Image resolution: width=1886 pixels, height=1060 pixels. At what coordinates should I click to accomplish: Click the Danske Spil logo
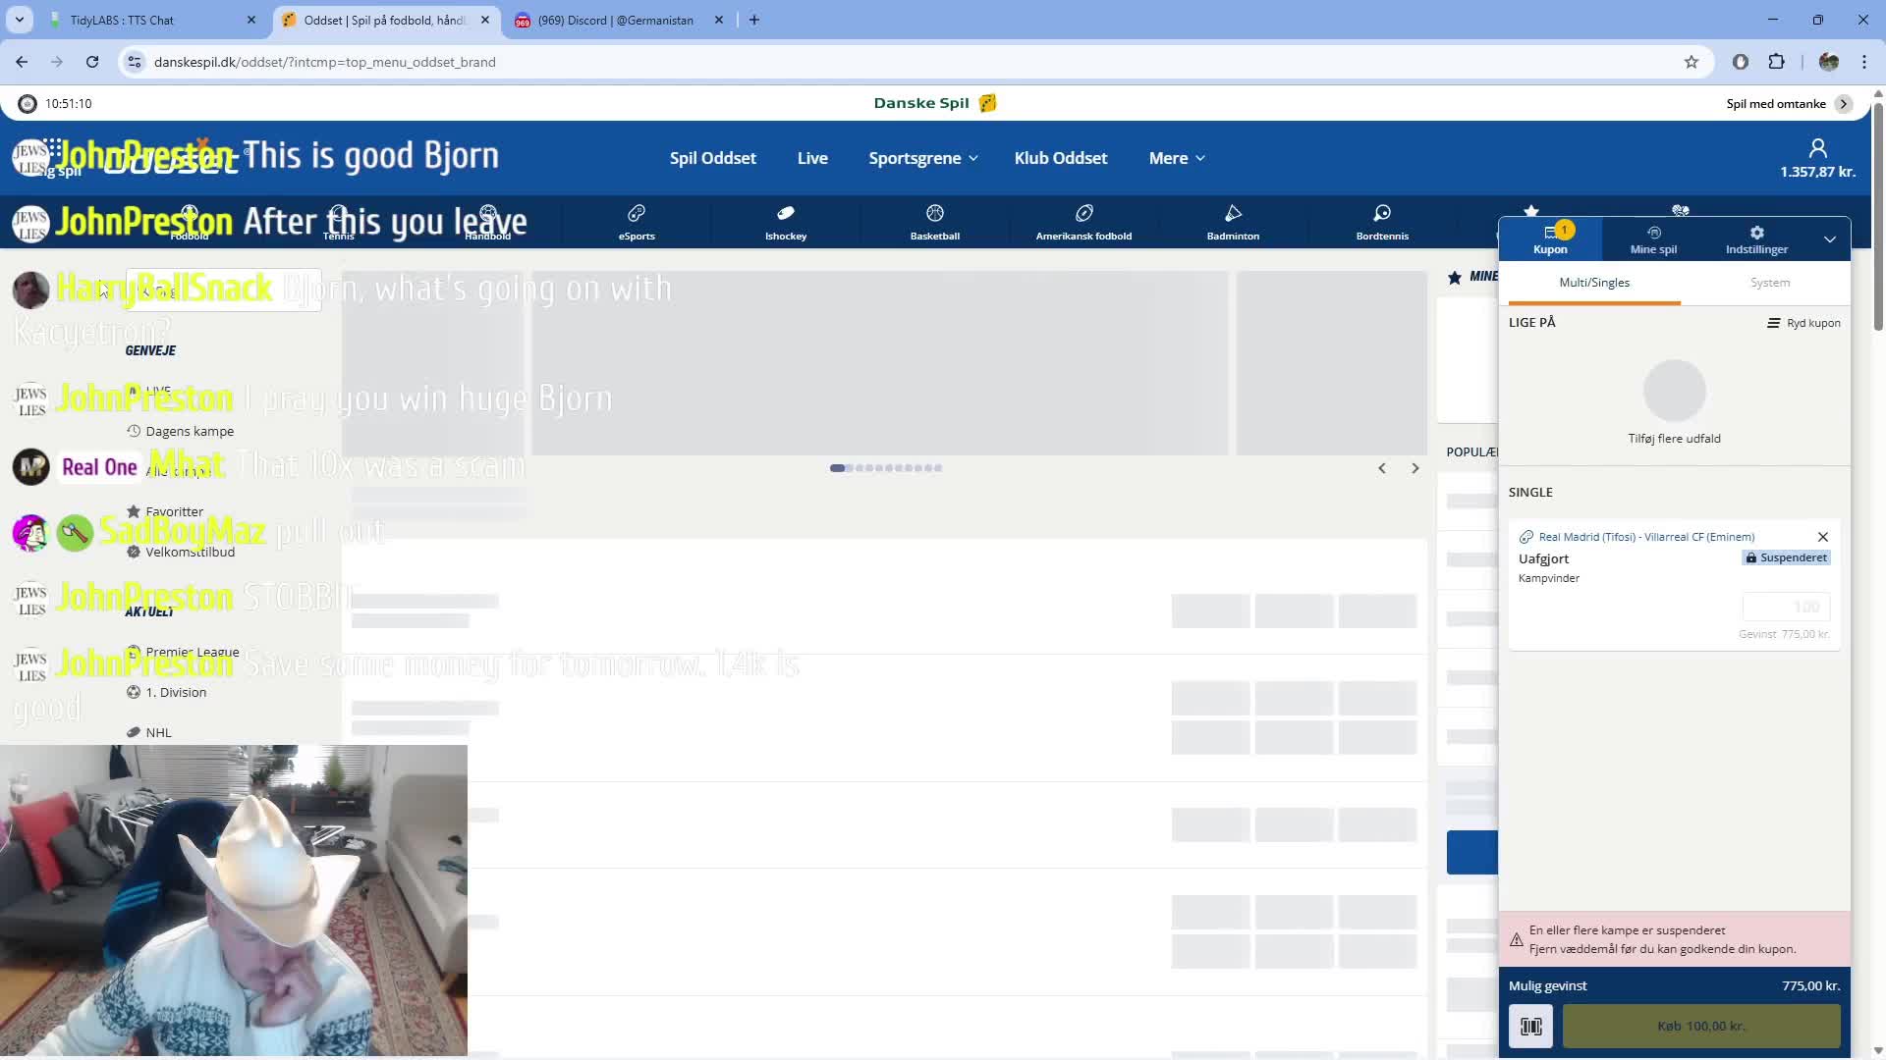[935, 103]
